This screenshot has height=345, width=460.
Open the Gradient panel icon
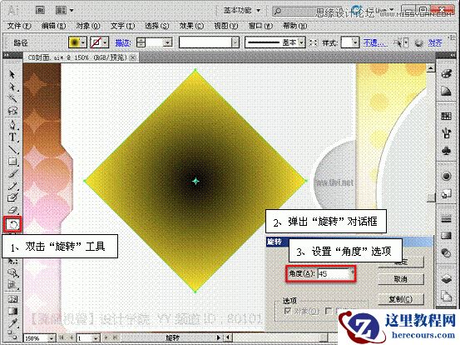coord(446,235)
